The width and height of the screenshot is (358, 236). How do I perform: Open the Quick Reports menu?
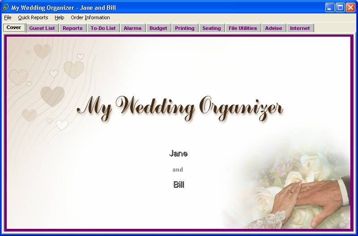click(x=33, y=17)
